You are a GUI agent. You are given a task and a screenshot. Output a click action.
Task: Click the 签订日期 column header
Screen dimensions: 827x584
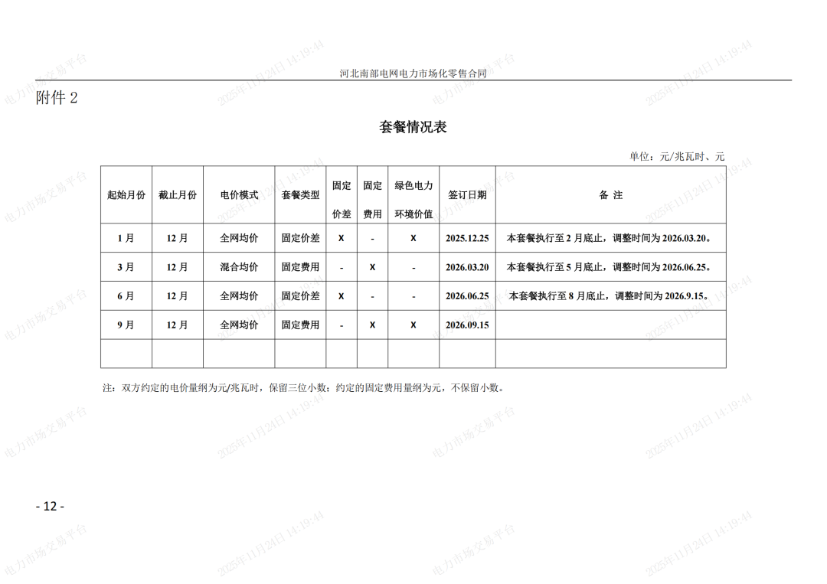pos(468,195)
